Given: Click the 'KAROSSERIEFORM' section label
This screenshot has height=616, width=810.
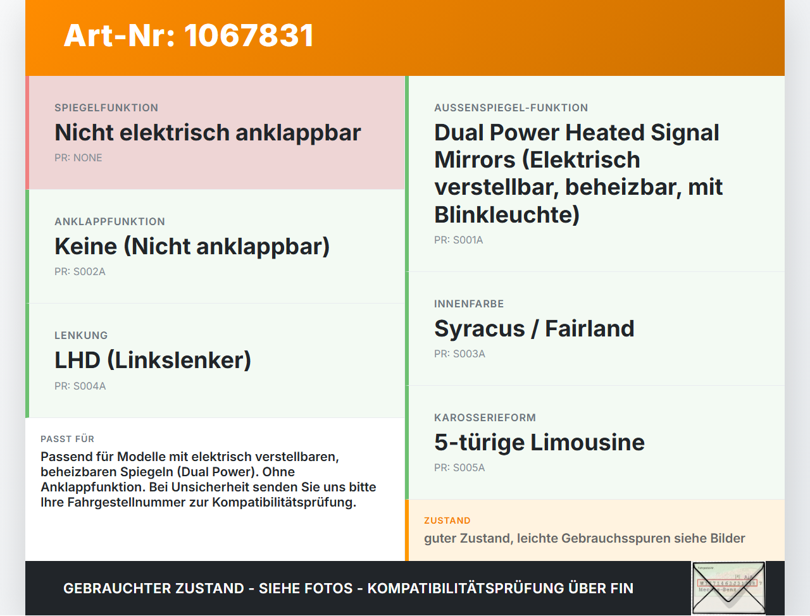Looking at the screenshot, I should click(485, 417).
